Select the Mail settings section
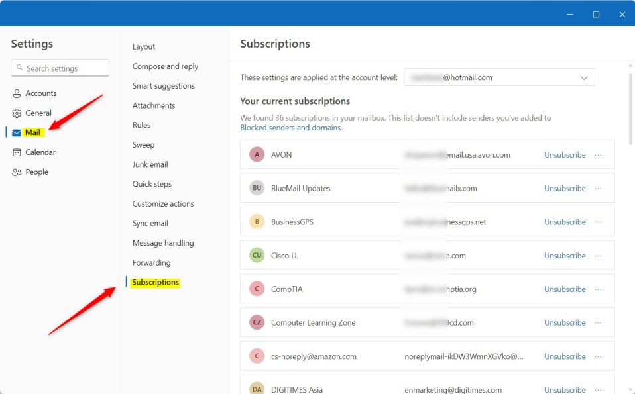The height and width of the screenshot is (394, 635). pos(32,132)
